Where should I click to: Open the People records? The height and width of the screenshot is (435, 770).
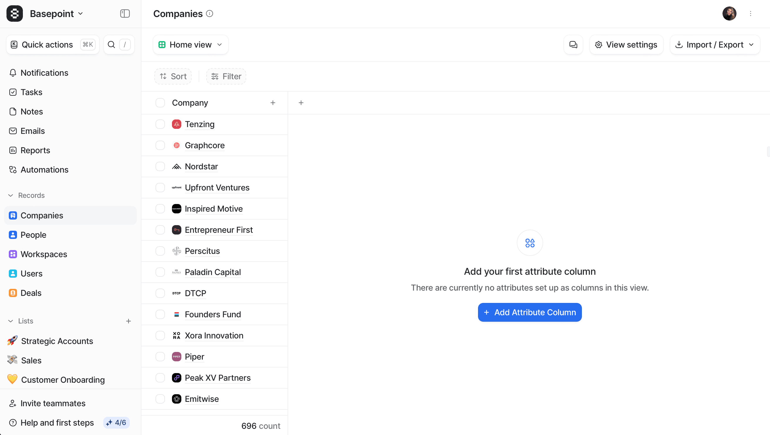coord(70,235)
